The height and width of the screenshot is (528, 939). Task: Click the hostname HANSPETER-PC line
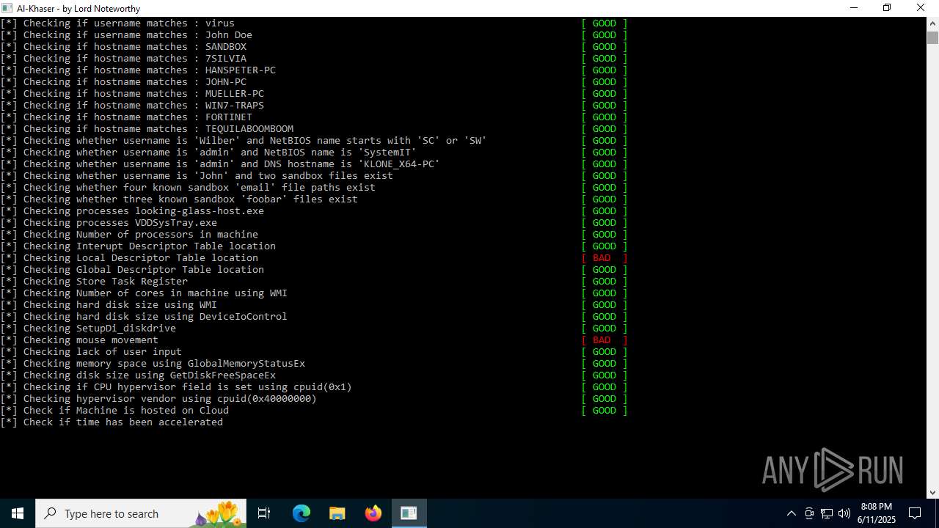click(x=138, y=70)
